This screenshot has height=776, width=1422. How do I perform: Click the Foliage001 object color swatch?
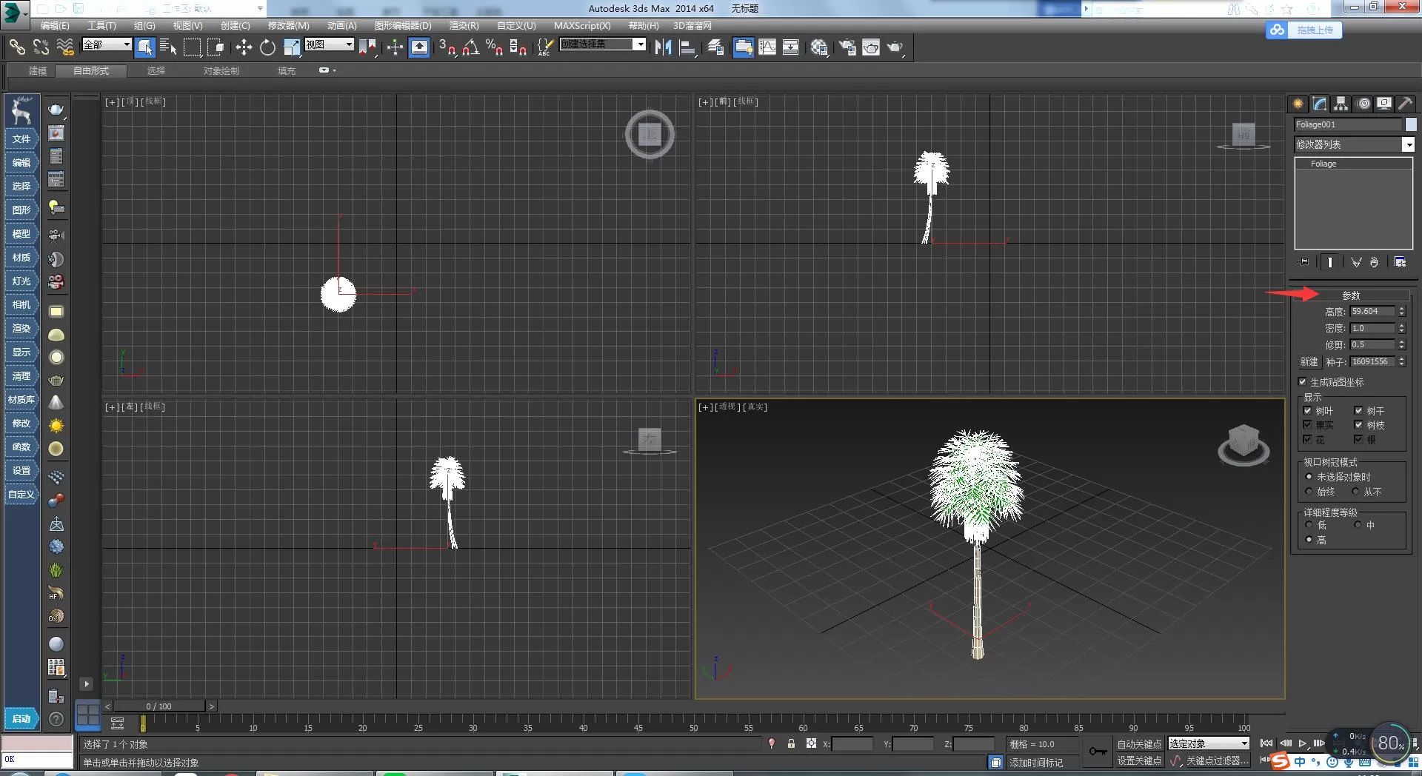tap(1411, 124)
